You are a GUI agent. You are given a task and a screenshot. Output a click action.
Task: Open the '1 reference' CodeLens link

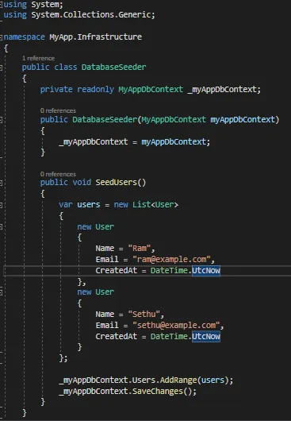[x=38, y=58]
